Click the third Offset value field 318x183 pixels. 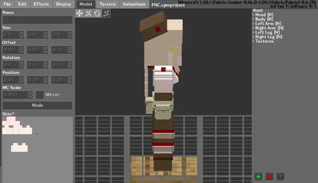60,50
